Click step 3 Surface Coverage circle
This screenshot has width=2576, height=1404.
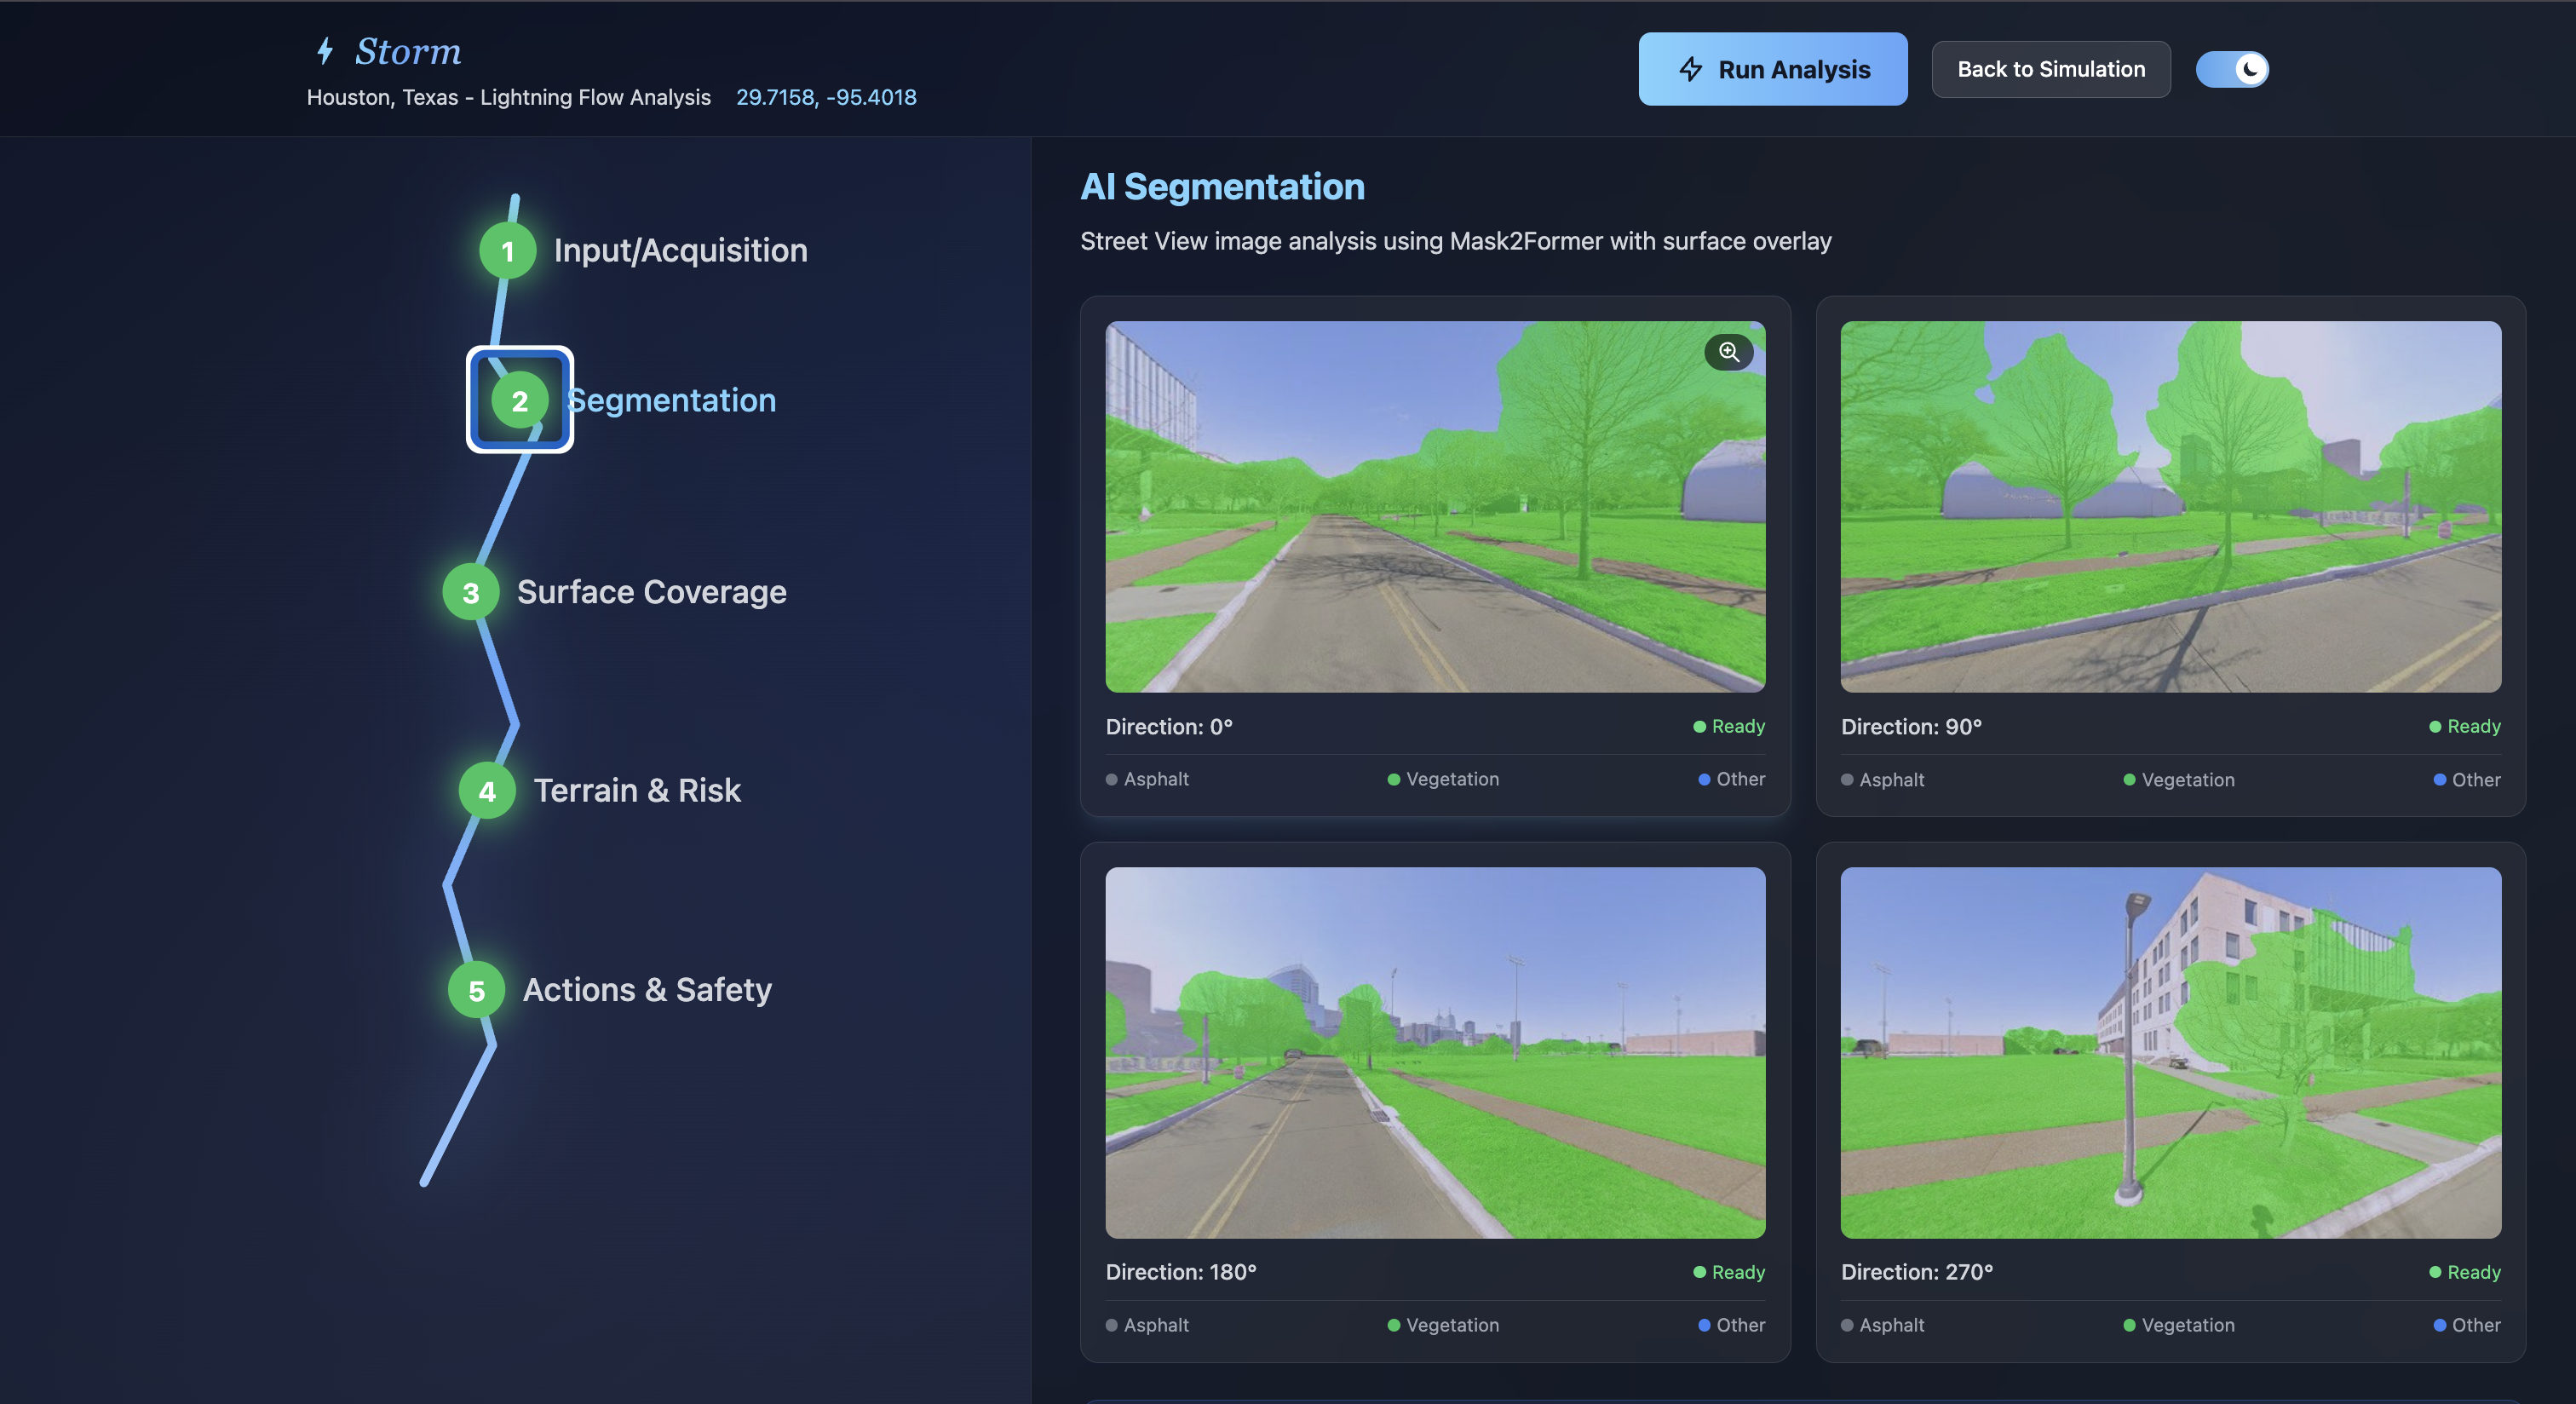point(471,593)
